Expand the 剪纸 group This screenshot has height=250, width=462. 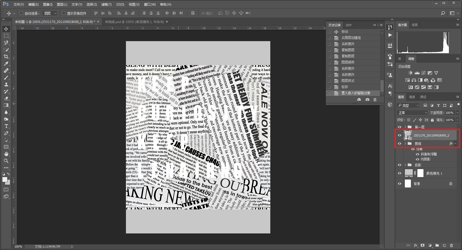pos(405,144)
